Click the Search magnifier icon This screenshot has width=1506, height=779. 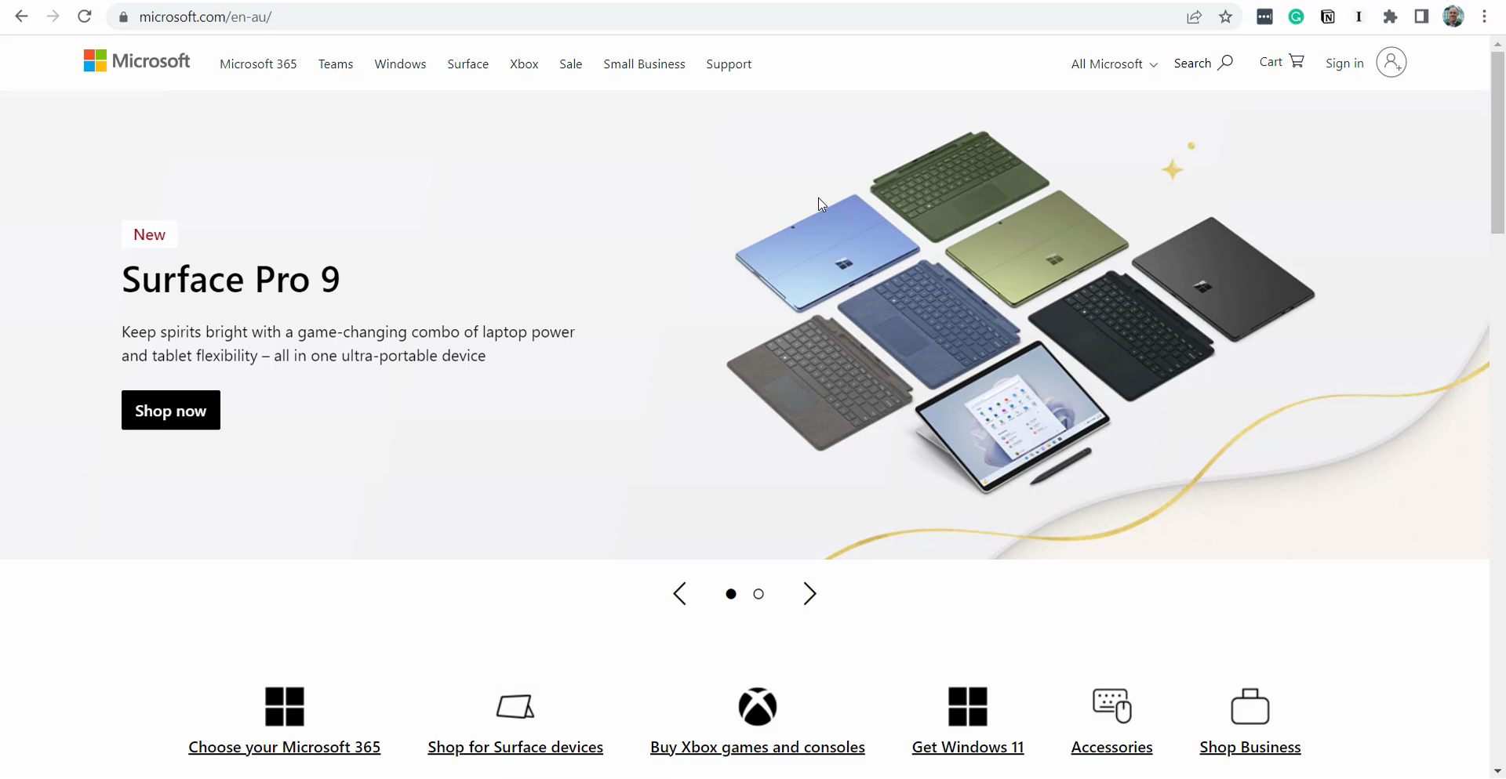1225,63
